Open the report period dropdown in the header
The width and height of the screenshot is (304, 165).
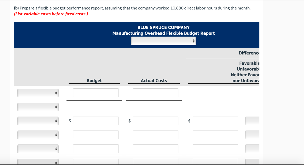click(163, 41)
